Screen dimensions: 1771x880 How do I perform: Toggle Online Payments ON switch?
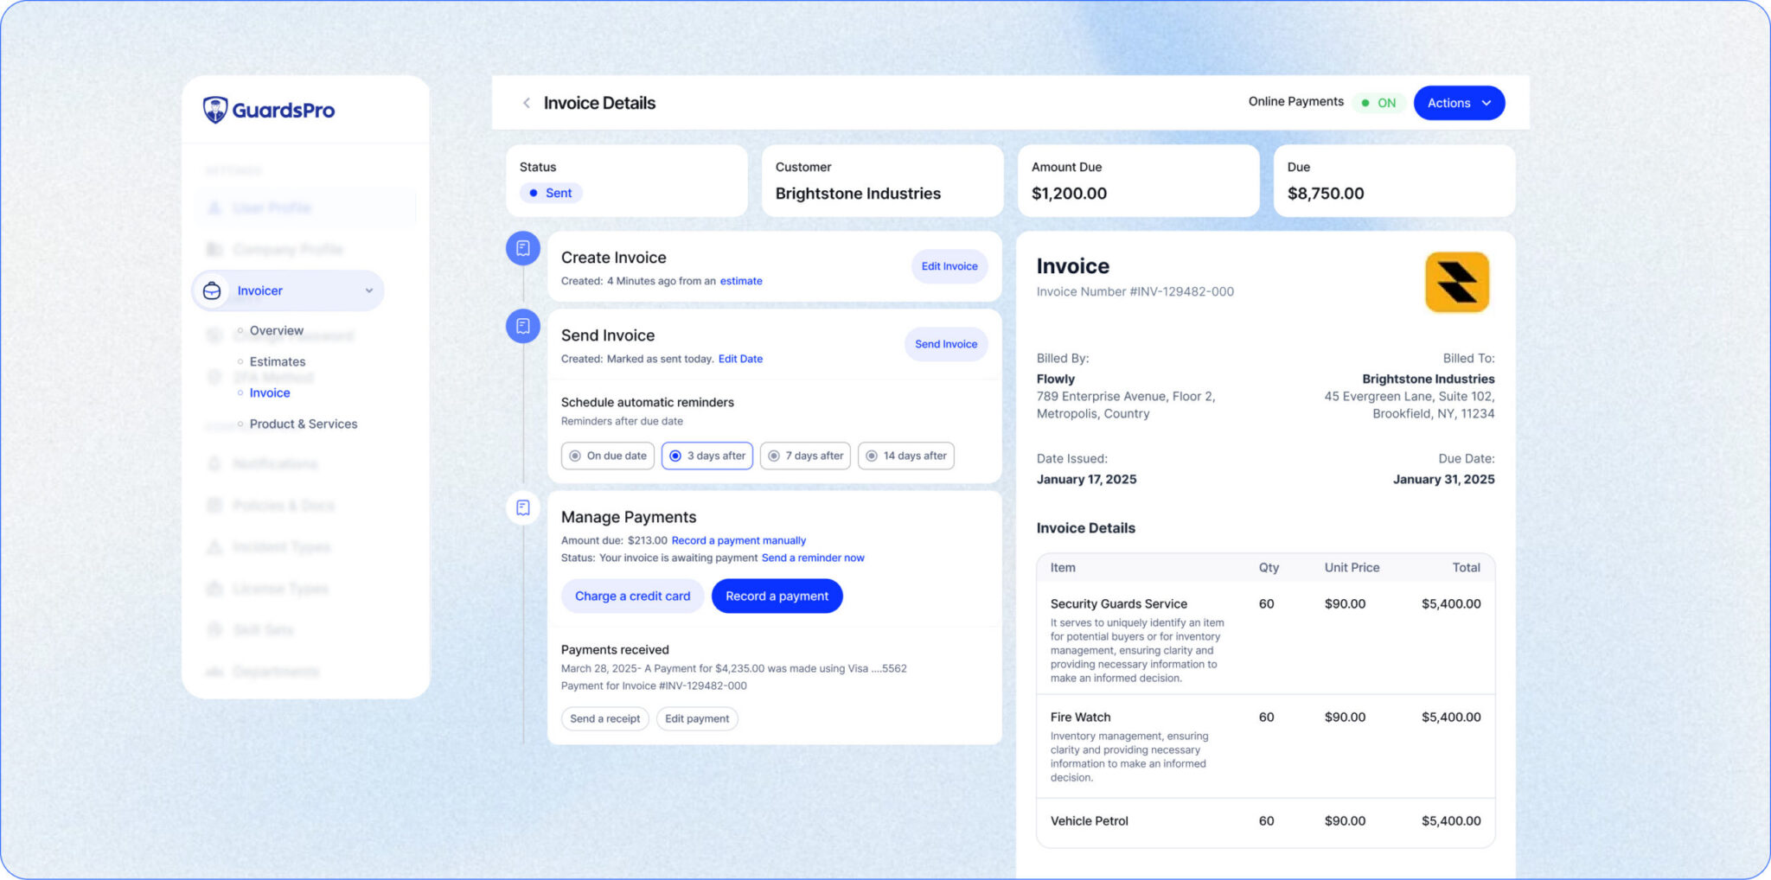[1378, 103]
